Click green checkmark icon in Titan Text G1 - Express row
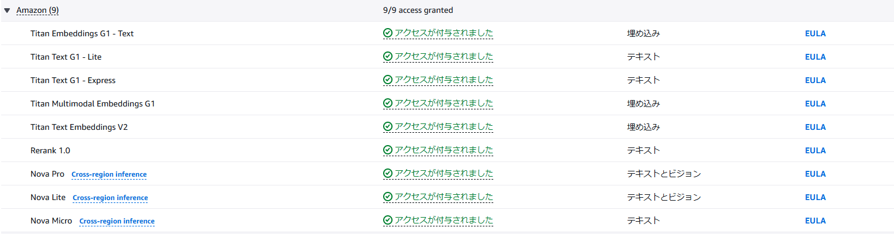 coord(387,80)
